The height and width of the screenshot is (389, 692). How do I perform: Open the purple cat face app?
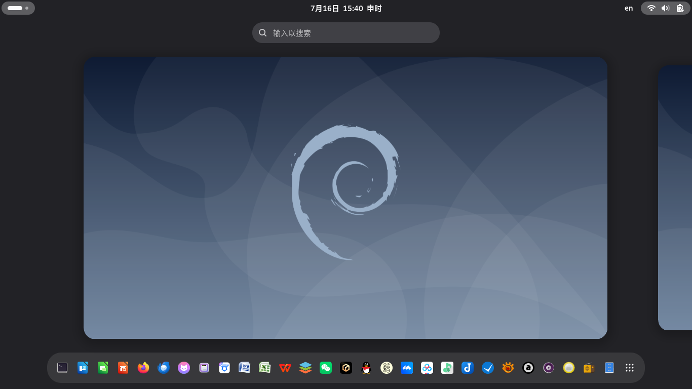tap(184, 368)
